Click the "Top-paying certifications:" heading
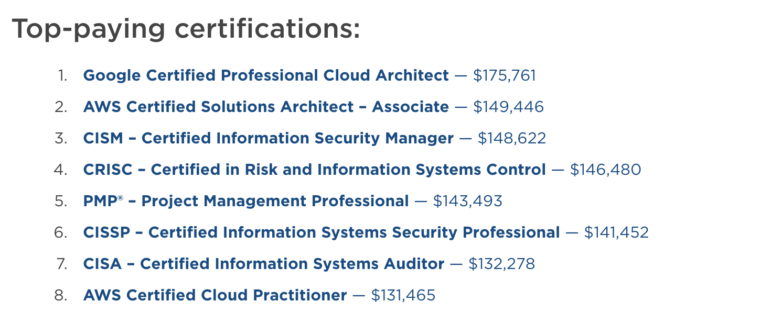Image resolution: width=771 pixels, height=313 pixels. click(186, 29)
